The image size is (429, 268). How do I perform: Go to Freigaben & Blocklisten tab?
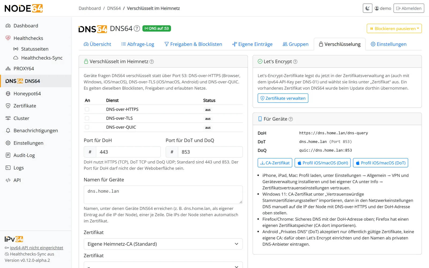193,44
